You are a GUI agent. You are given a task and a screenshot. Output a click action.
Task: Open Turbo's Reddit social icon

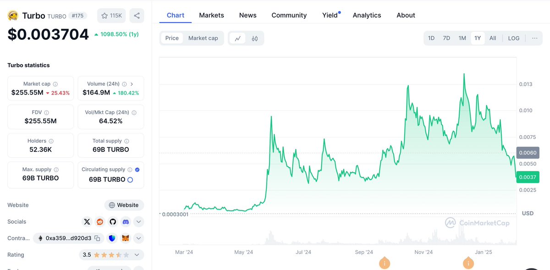click(x=100, y=222)
